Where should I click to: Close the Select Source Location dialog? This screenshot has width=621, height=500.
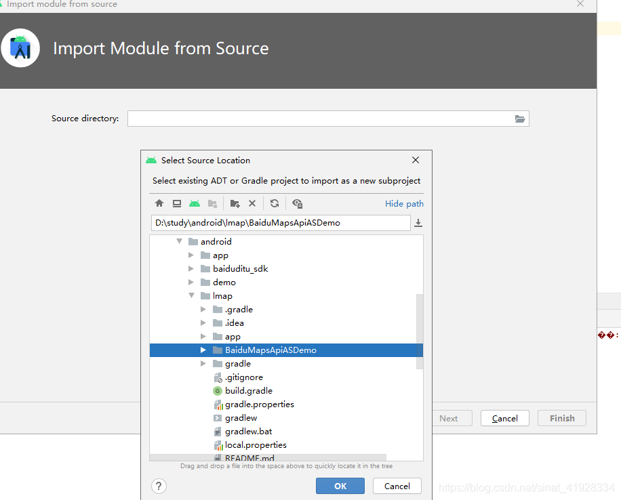tap(416, 160)
